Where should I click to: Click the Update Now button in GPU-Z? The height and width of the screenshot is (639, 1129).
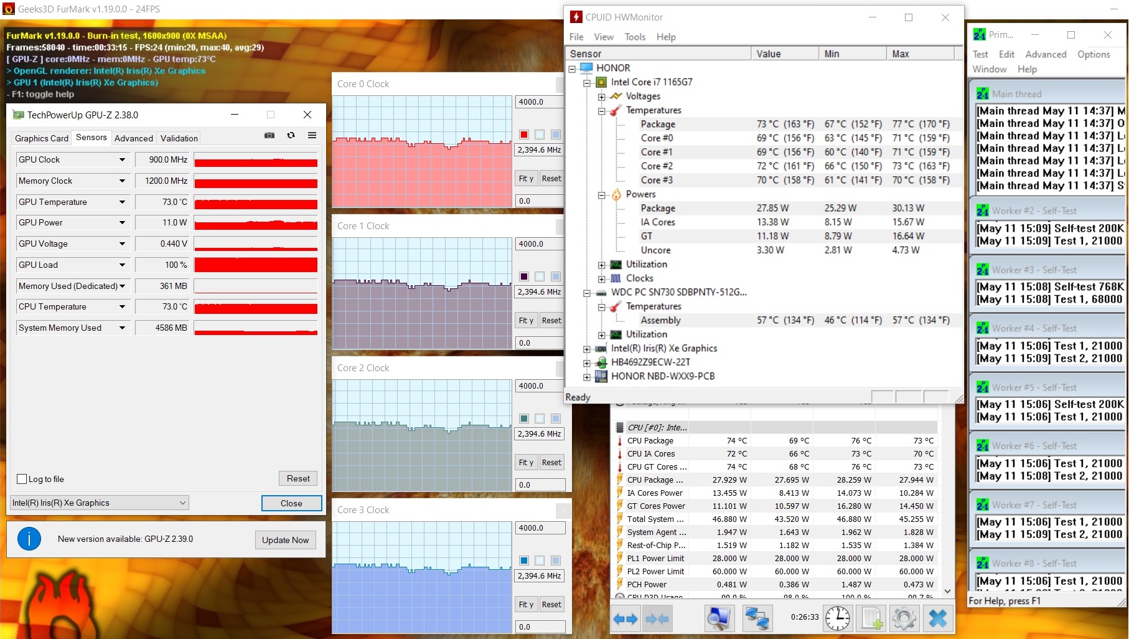285,540
